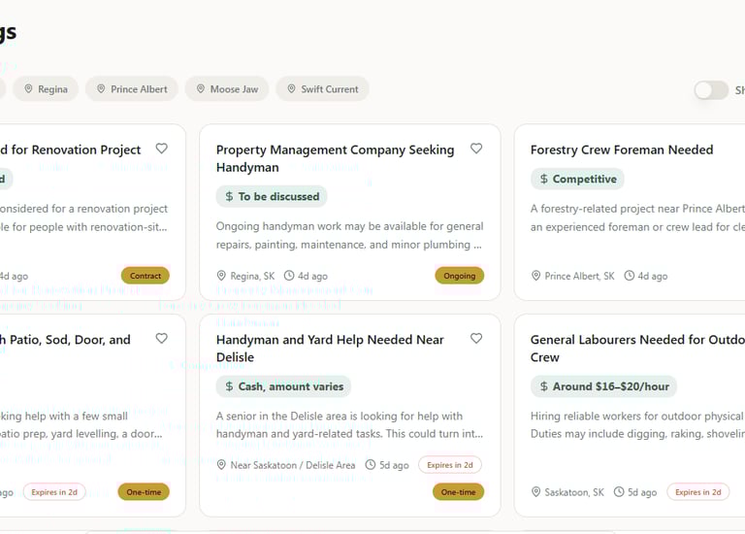745x534 pixels.
Task: Favorite the Property Management Handyman listing heart
Action: 476,149
